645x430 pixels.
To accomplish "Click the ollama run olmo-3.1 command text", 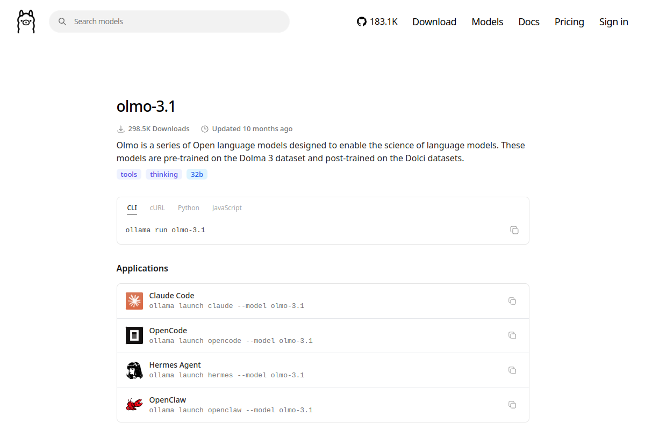I will coord(166,230).
